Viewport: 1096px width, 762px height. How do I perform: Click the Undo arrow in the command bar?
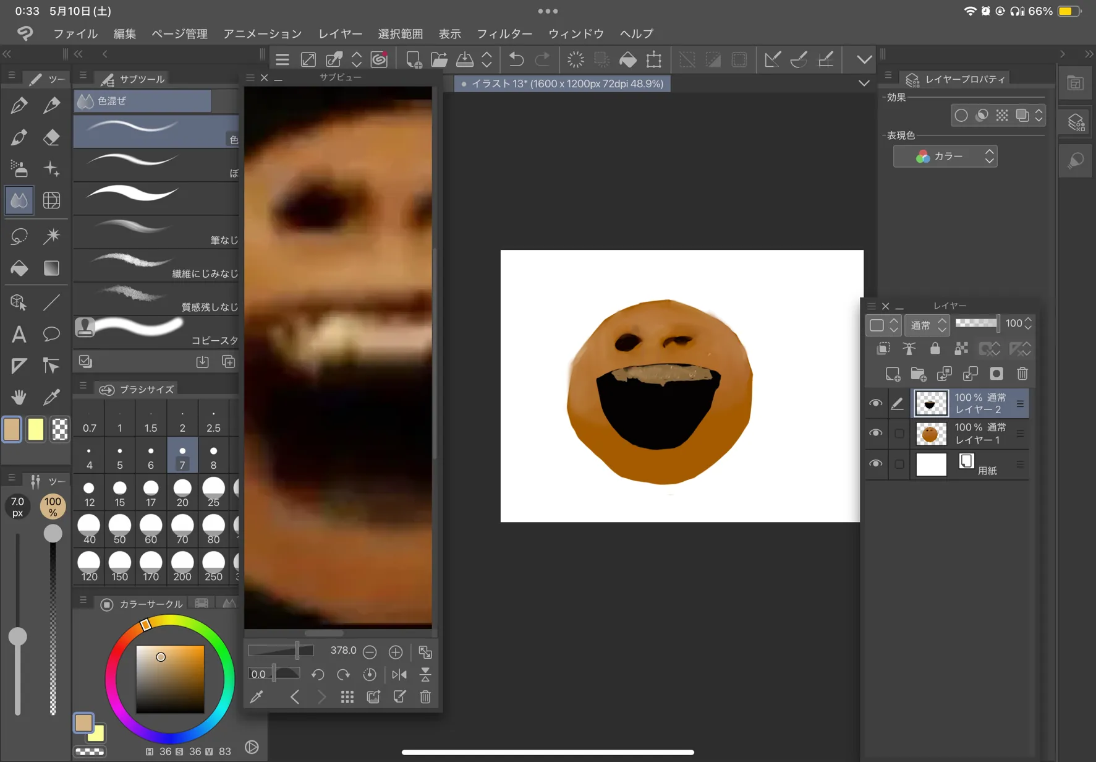[516, 59]
